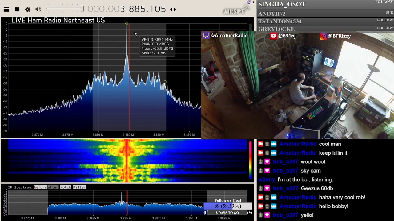Click the waterfall display center signal
The image size is (394, 221).
coord(127,161)
